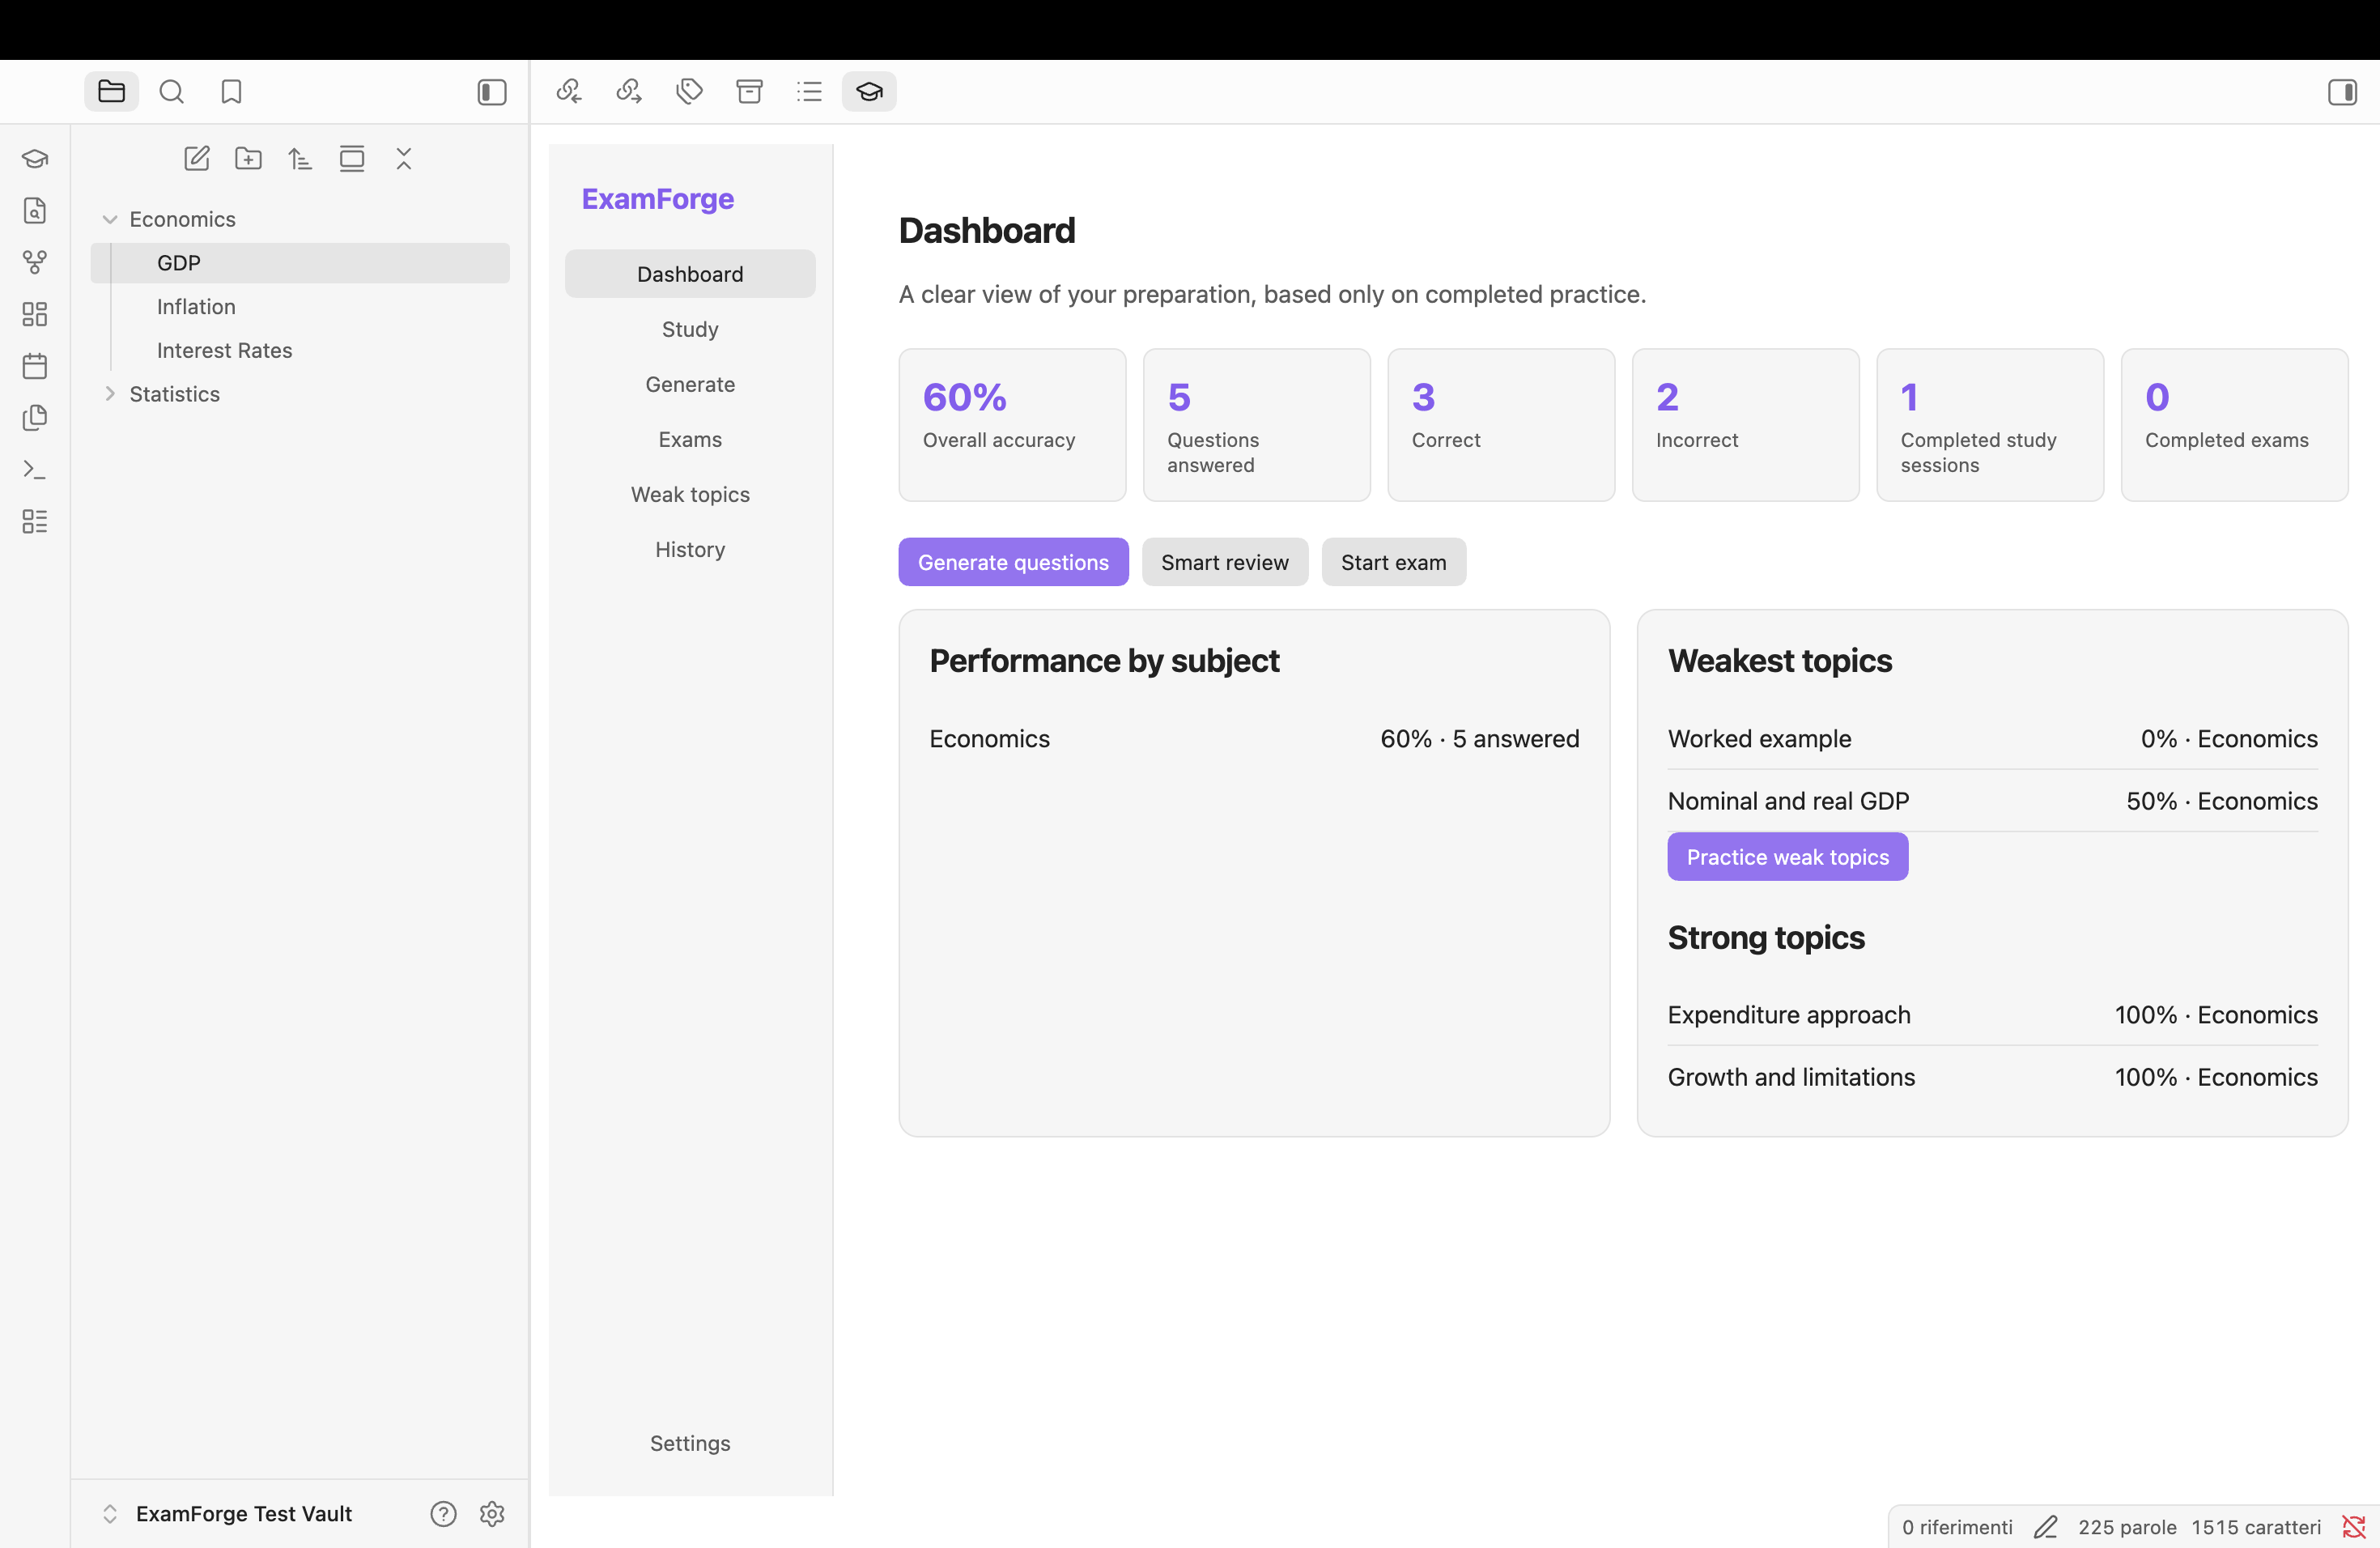Open vault settings gear icon
This screenshot has height=1548, width=2380.
point(492,1514)
